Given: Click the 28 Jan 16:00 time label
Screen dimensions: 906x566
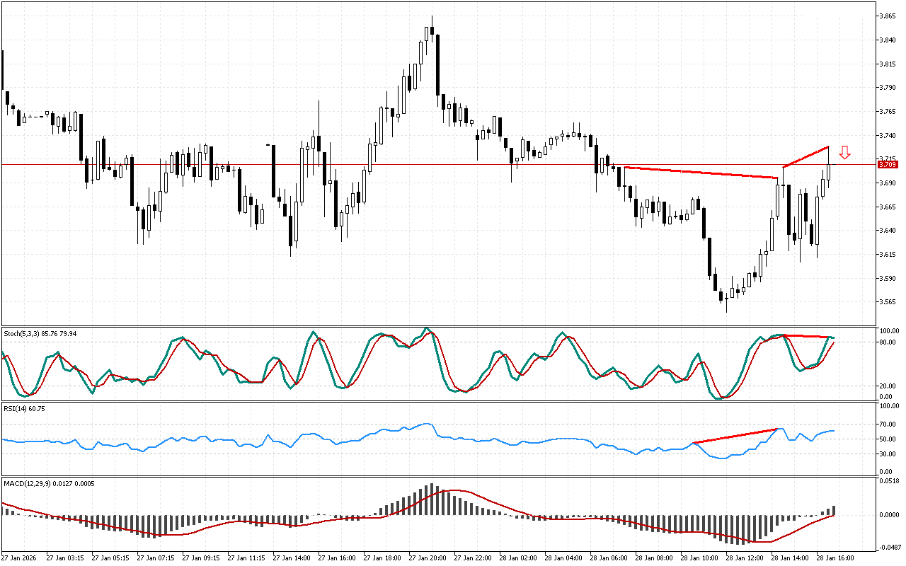Looking at the screenshot, I should pyautogui.click(x=833, y=558).
